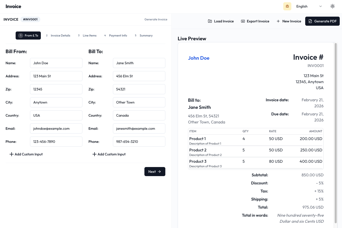Click the Generate Invoice breadcrumb text
Screen dimensions: 342x228
156,19
